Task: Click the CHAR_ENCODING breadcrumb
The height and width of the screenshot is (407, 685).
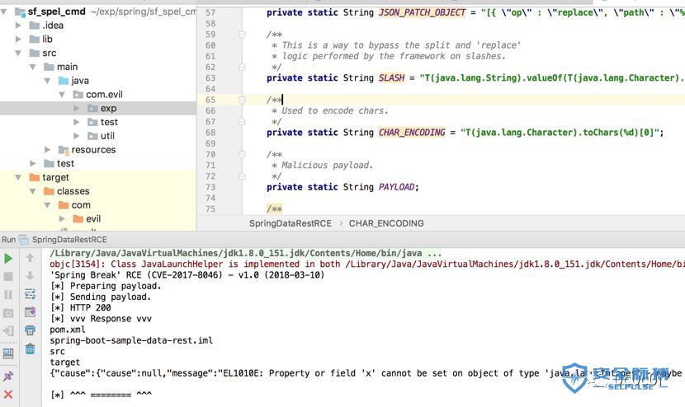Action: point(386,223)
